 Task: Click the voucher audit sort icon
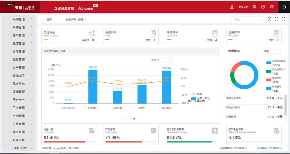(x=92, y=33)
